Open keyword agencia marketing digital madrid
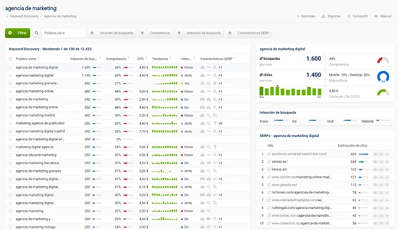 click(40, 131)
